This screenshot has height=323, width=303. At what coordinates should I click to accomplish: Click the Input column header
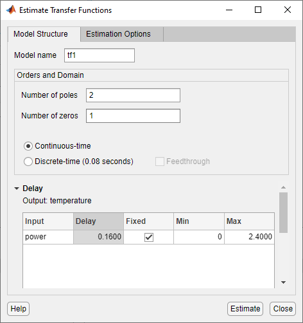point(48,221)
